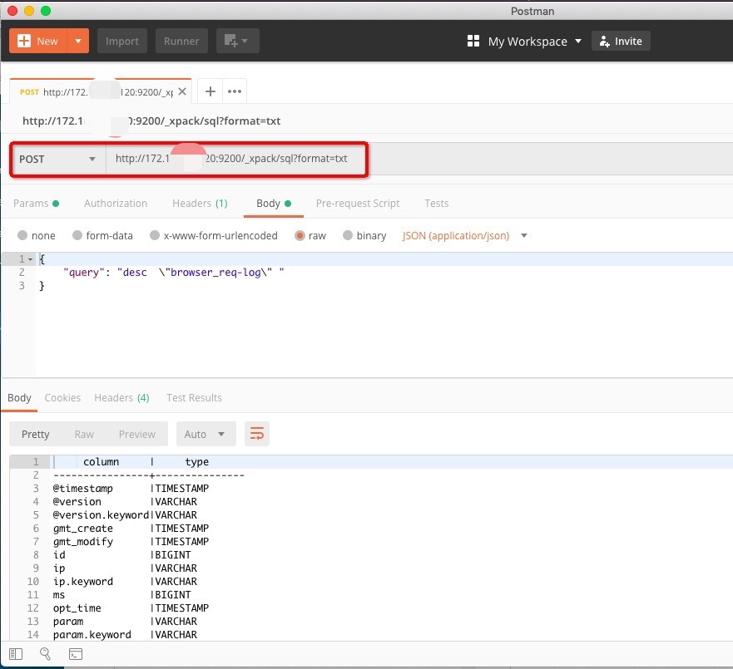
Task: Click the gmt_modify row in the response
Action: point(131,542)
